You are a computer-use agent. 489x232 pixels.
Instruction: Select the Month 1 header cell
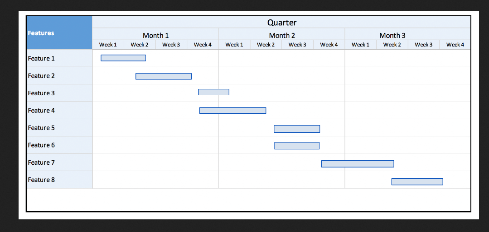coord(155,35)
